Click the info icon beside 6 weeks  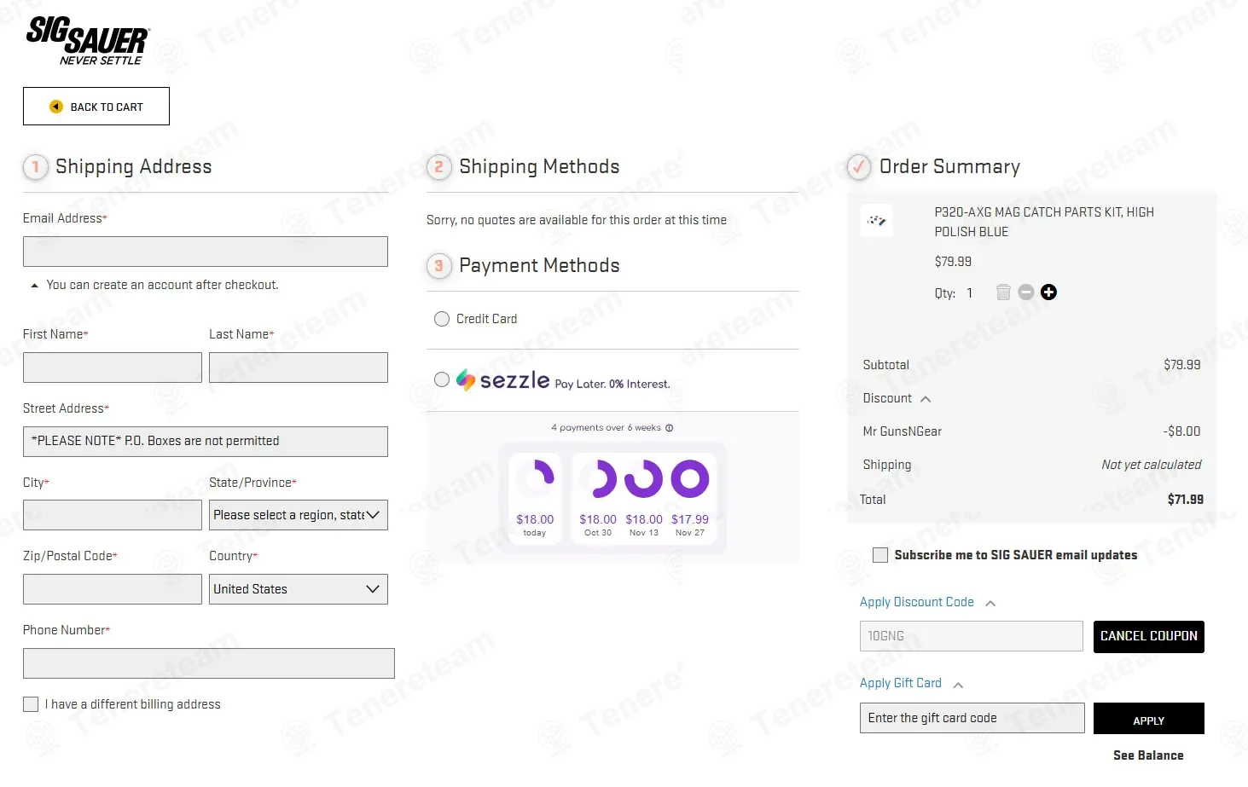(670, 428)
